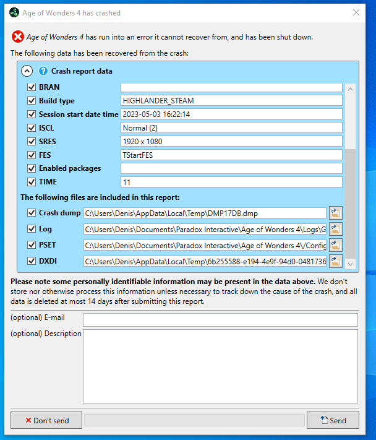Uncheck the Build type checkbox
This screenshot has height=440, width=376.
point(32,100)
